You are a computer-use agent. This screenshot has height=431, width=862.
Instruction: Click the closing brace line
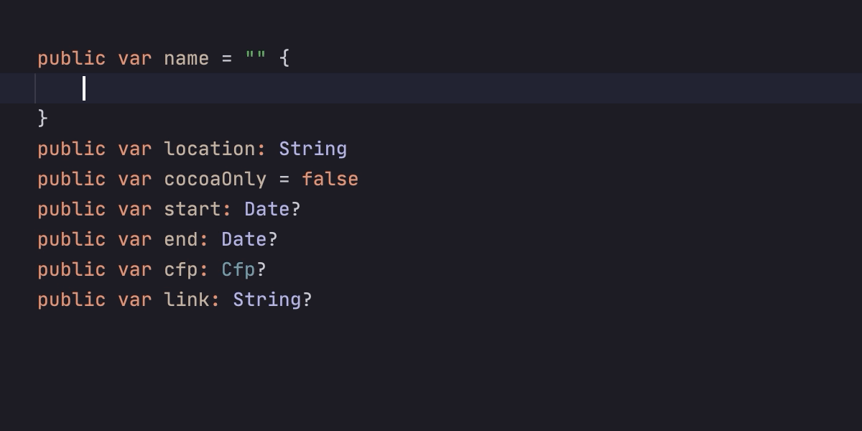43,118
